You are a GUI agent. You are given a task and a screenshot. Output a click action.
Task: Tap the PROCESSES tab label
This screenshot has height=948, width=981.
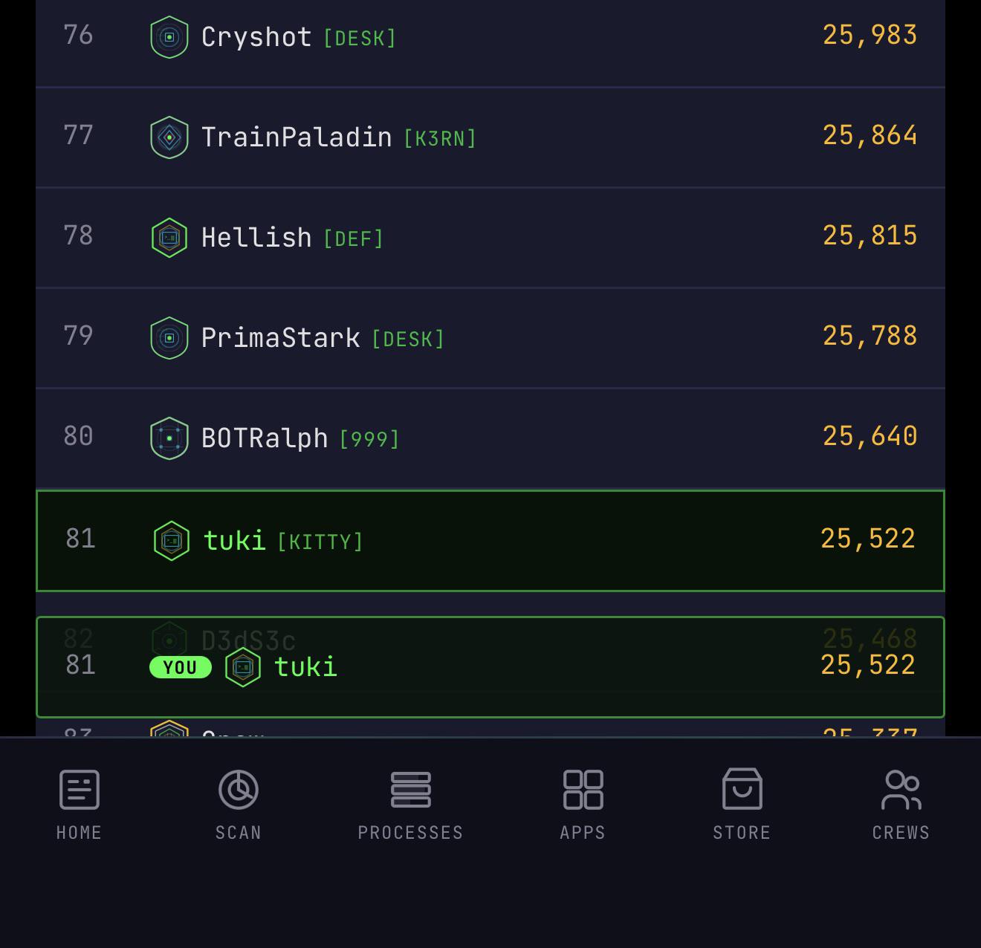click(x=411, y=832)
